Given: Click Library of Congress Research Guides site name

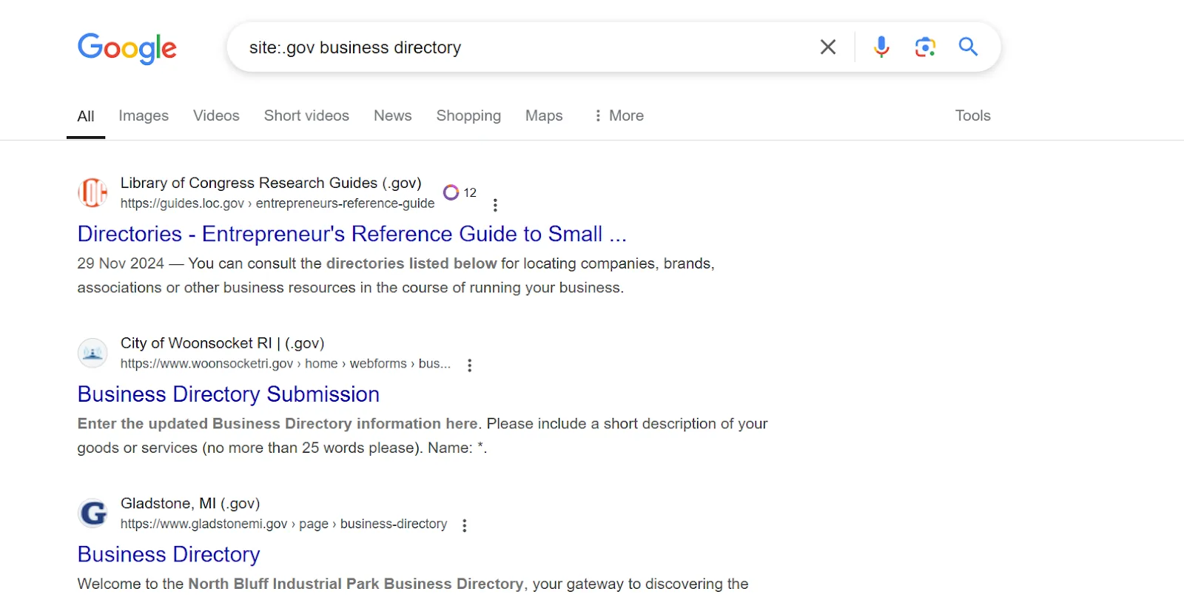Looking at the screenshot, I should pos(271,183).
